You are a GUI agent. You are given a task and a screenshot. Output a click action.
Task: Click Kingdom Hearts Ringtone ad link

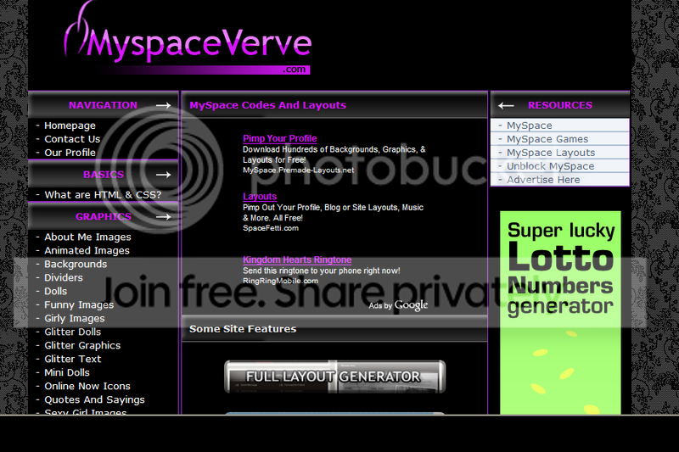tap(297, 259)
